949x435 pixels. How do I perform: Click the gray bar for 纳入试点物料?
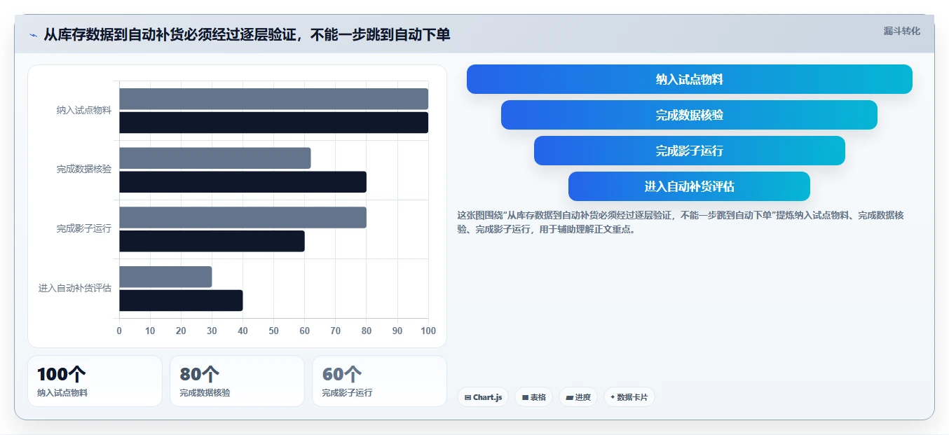tap(273, 99)
